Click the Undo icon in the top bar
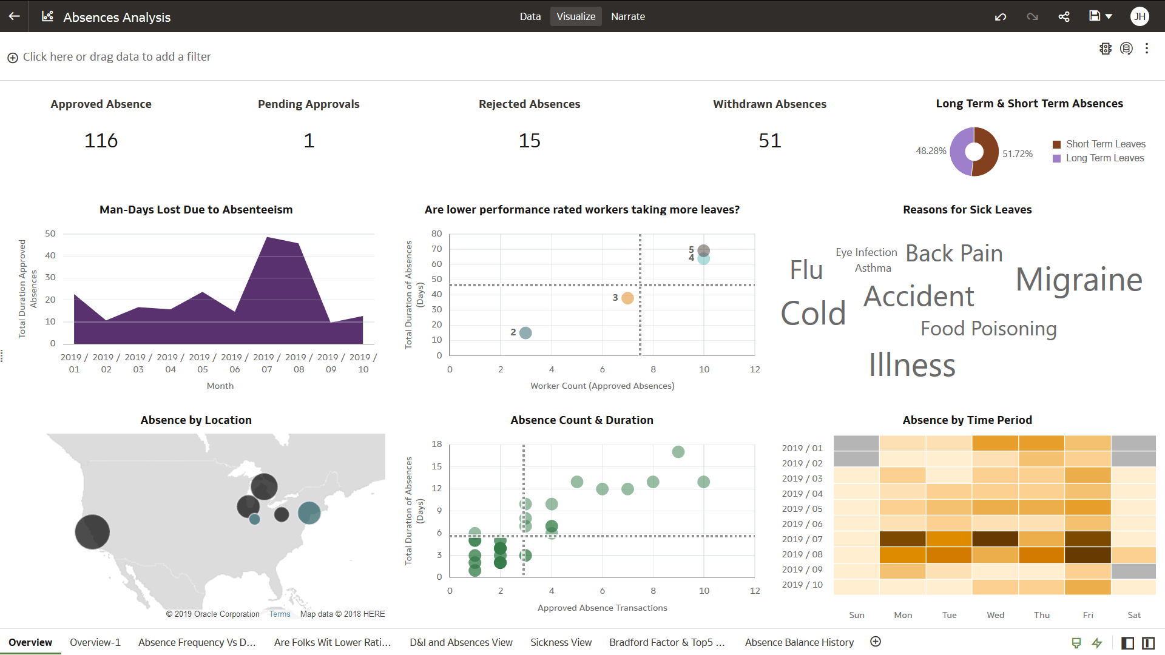The image size is (1165, 655). (x=1000, y=16)
